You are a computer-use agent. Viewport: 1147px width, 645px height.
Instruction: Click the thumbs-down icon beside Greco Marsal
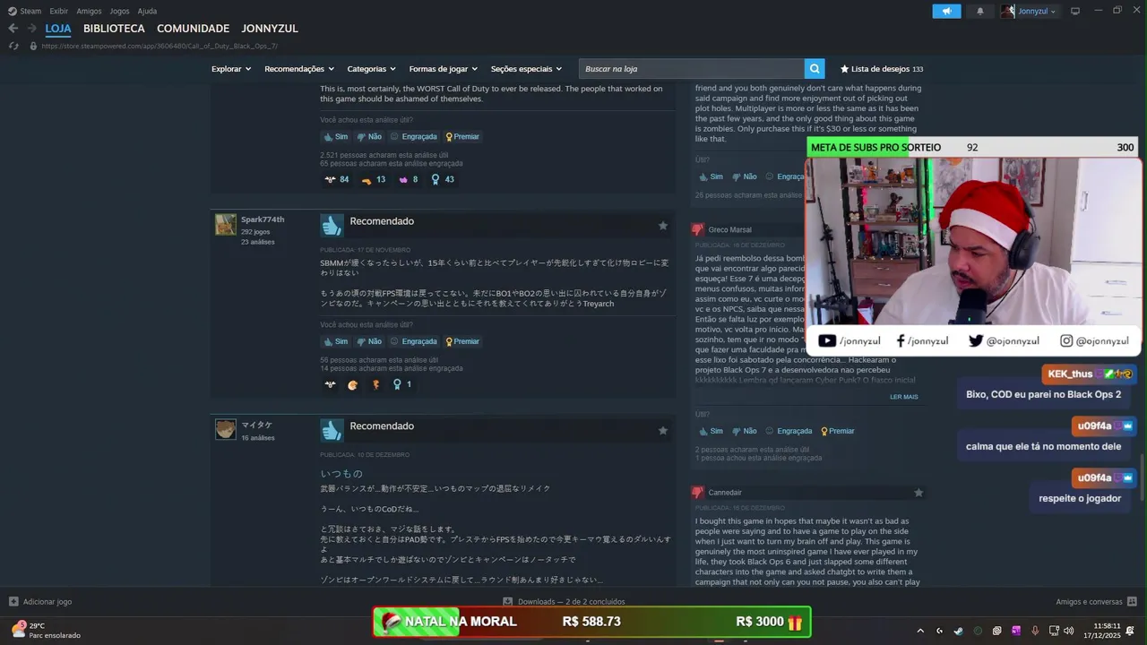coord(697,229)
